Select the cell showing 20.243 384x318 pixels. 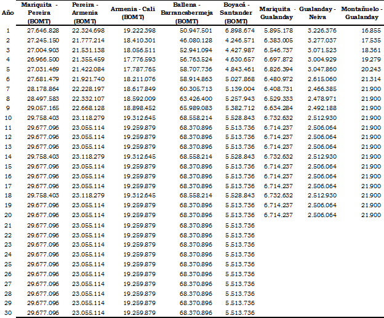(x=370, y=69)
